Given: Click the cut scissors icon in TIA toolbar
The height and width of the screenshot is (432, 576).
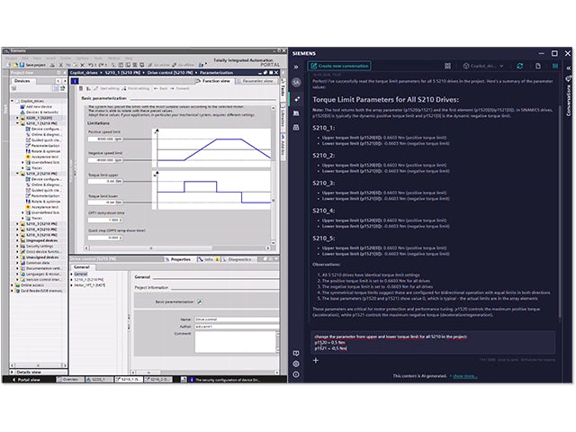Looking at the screenshot, I should pyautogui.click(x=61, y=65).
